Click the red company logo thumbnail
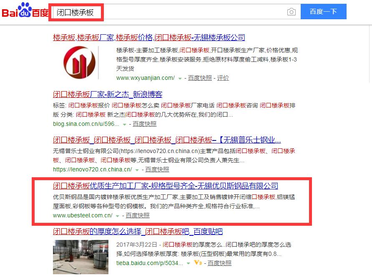 (80, 63)
